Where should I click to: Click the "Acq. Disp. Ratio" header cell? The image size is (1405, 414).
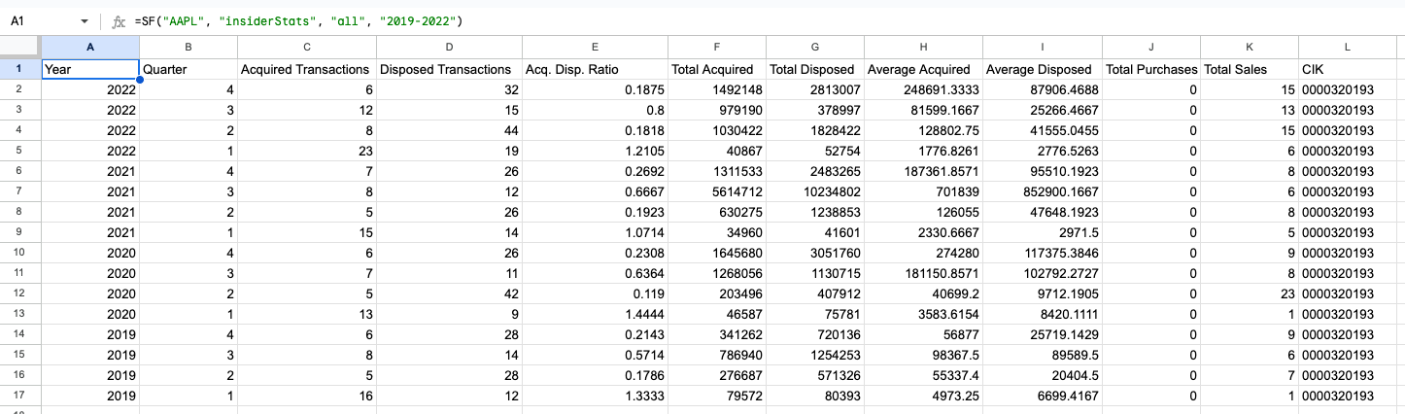click(595, 69)
